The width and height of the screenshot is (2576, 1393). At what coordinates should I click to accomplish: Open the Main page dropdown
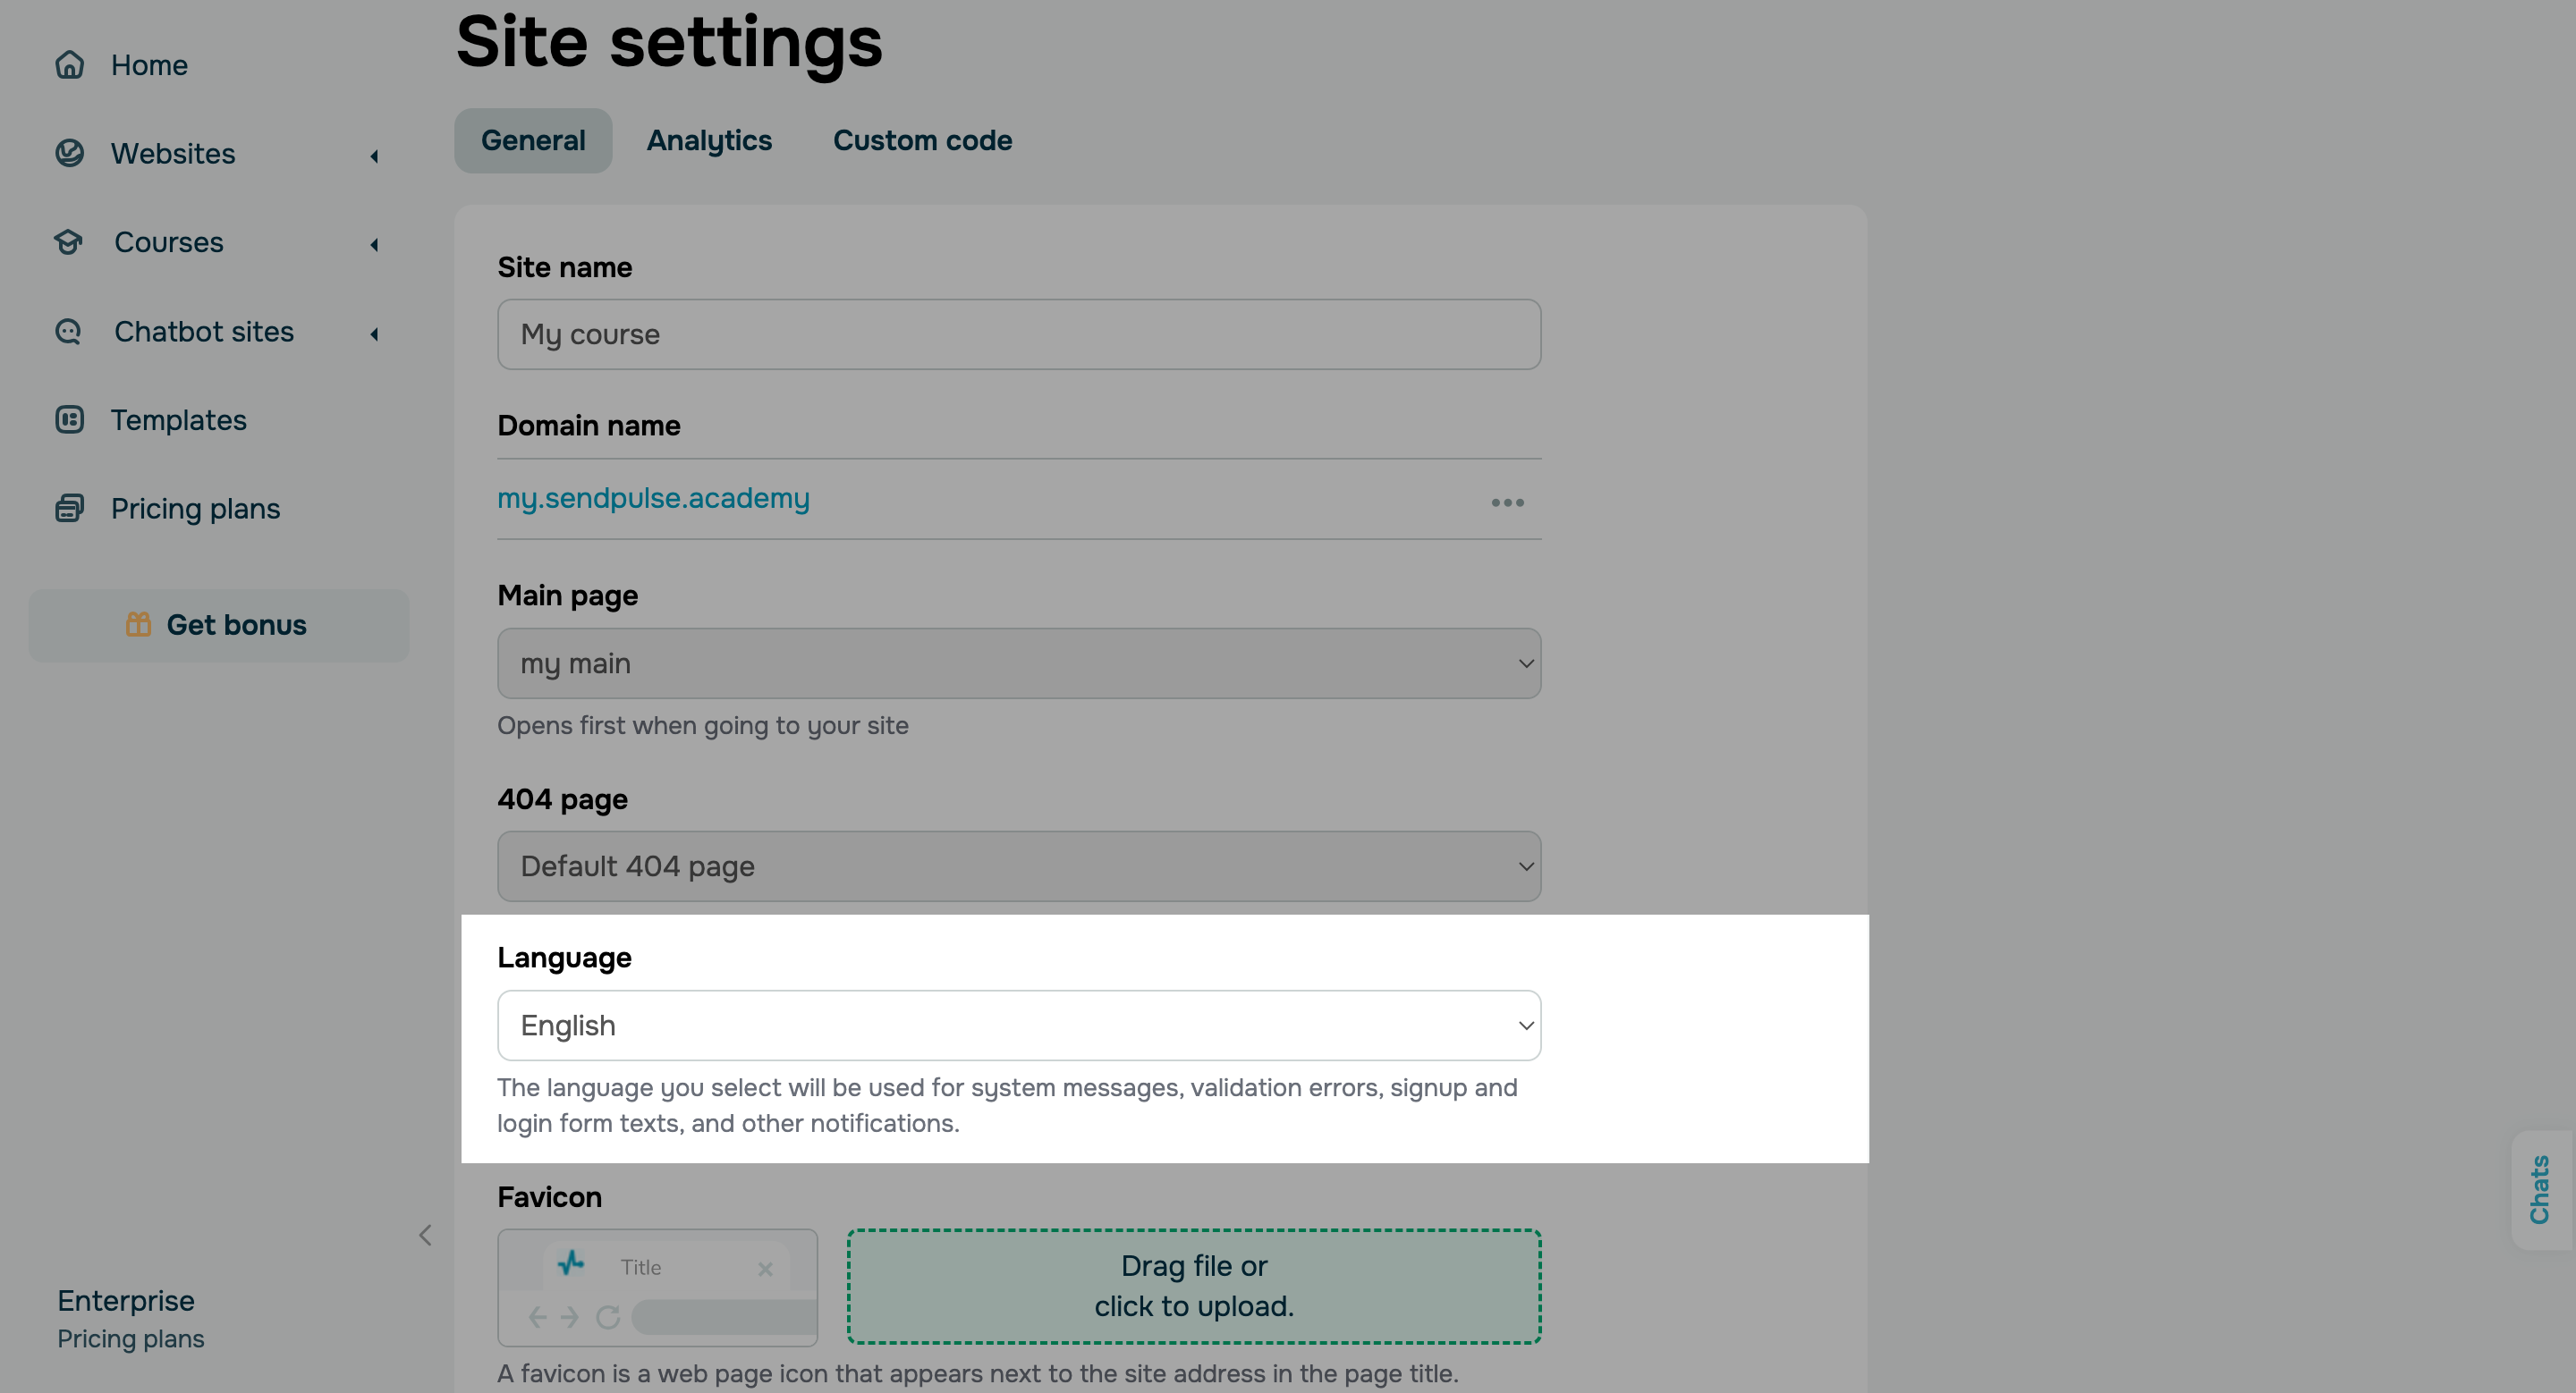pyautogui.click(x=1019, y=663)
